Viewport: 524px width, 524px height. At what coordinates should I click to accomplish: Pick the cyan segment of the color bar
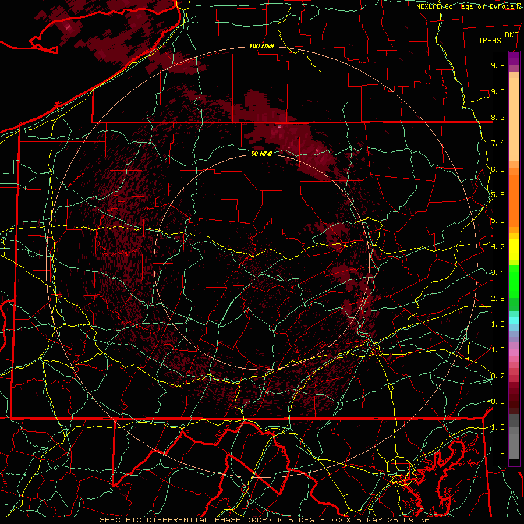(x=514, y=320)
